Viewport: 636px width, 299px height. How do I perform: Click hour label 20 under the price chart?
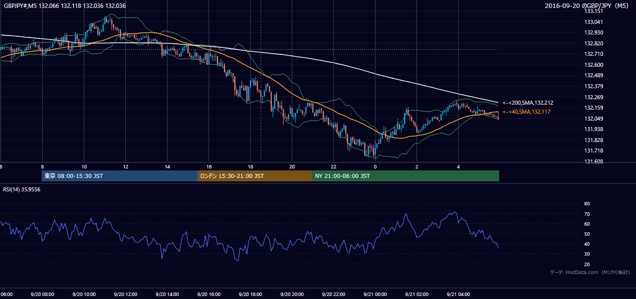(292, 167)
